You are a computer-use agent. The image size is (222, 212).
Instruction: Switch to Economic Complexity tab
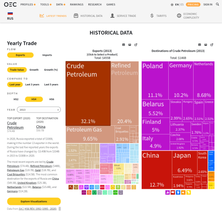click(x=188, y=16)
